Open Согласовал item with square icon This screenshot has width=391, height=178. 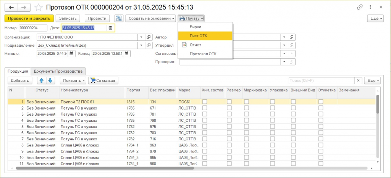click(x=292, y=53)
